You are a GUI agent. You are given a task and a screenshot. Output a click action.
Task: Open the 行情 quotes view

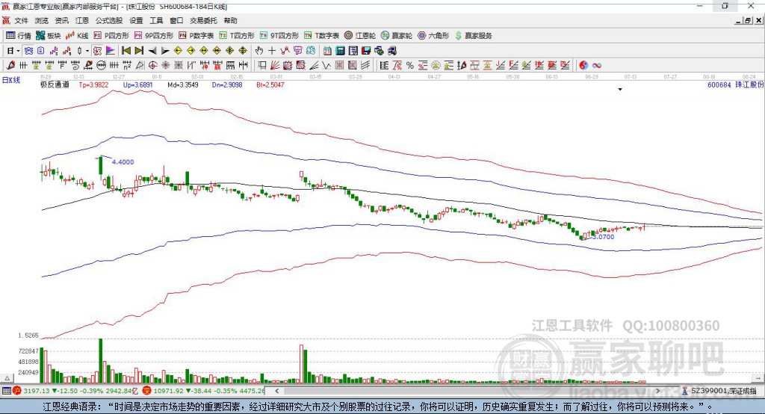[18, 36]
